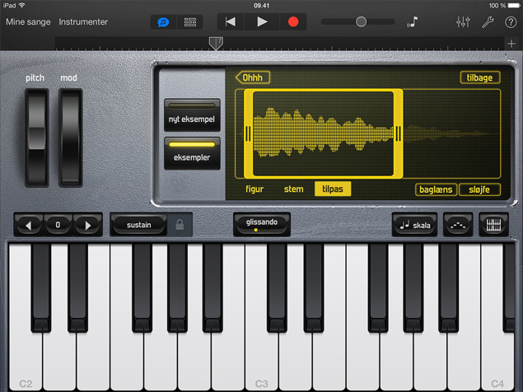Open Mine sange song browser

tap(28, 22)
